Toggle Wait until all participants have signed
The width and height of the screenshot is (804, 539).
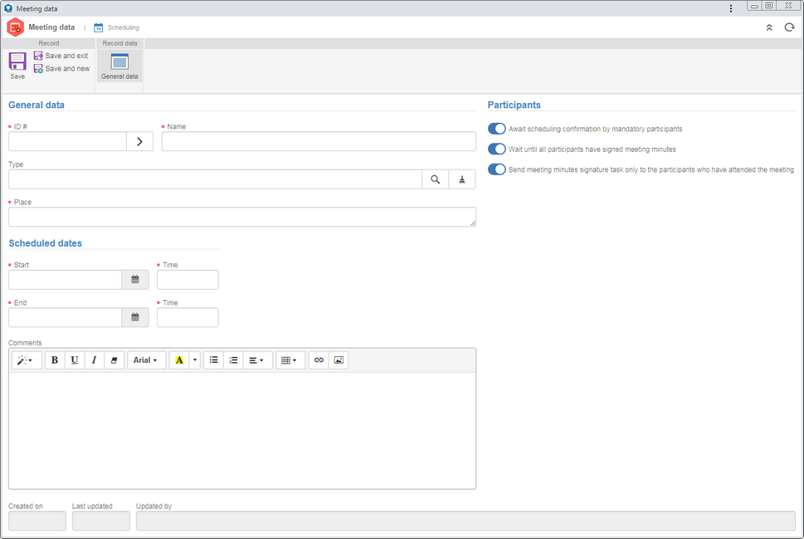pyautogui.click(x=496, y=149)
